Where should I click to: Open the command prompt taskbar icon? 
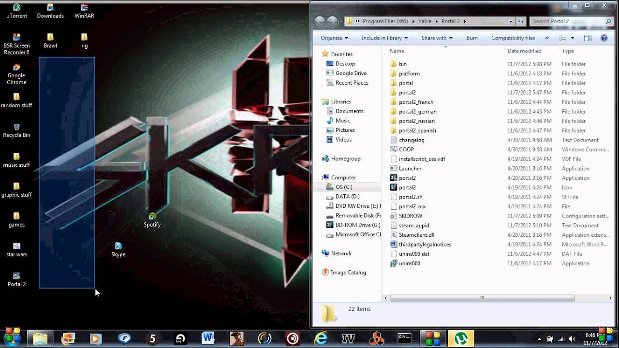coord(404,338)
